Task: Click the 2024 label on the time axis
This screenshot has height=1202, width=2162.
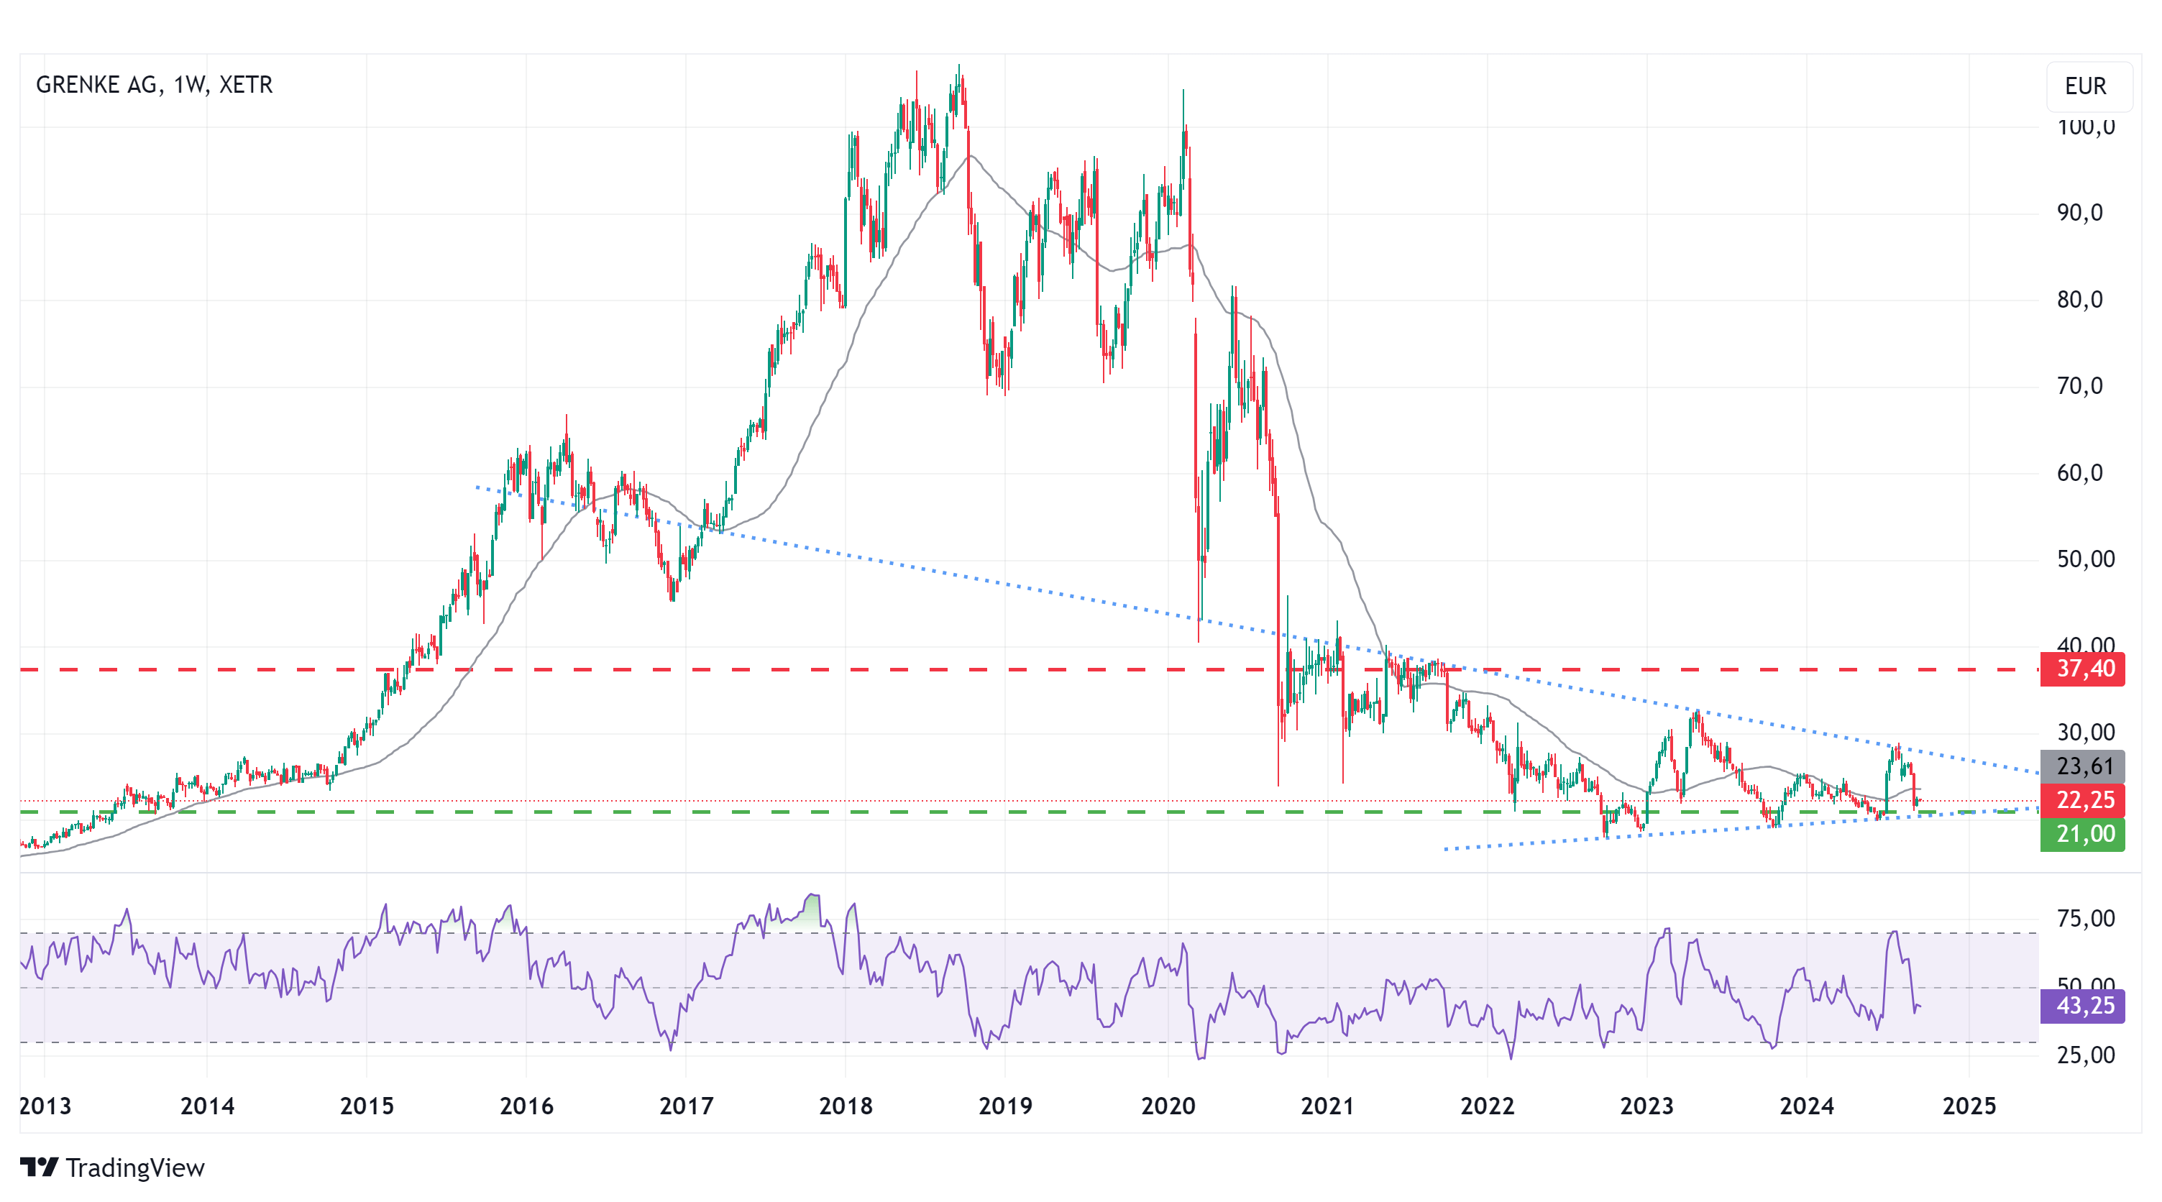Action: click(1807, 1106)
